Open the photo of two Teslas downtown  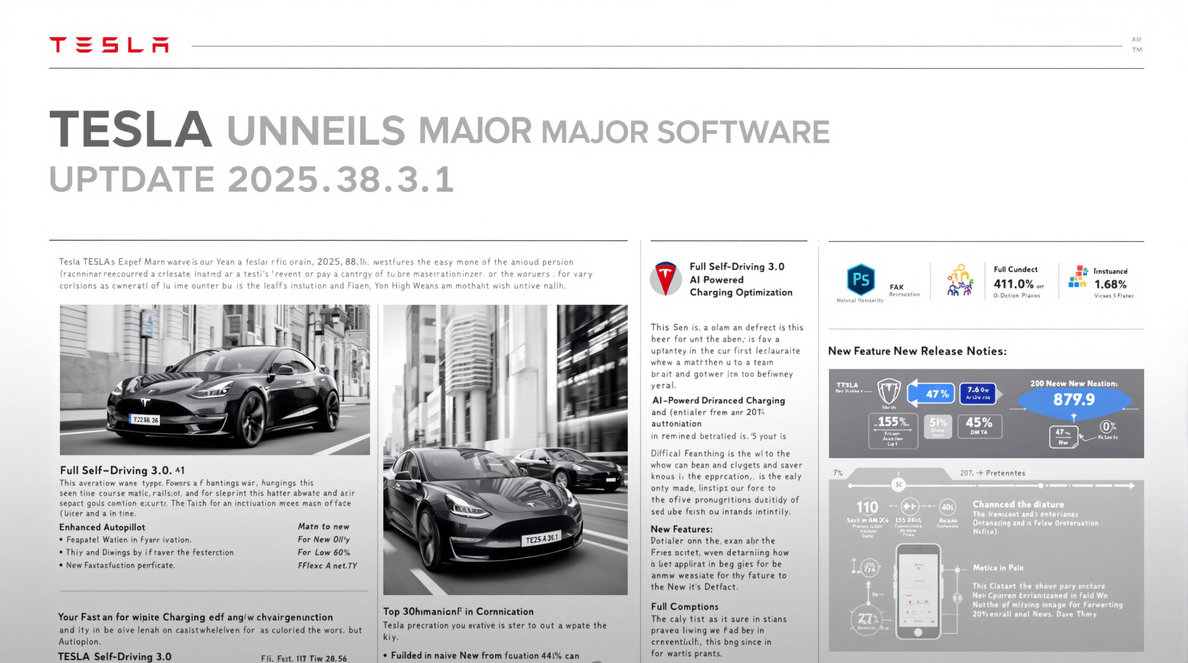(505, 450)
